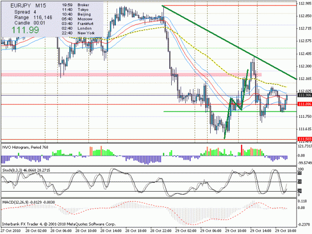Image resolution: width=312 pixels, height=234 pixels.
Task: Select the Stochastic 100 scale label
Action: click(301, 169)
